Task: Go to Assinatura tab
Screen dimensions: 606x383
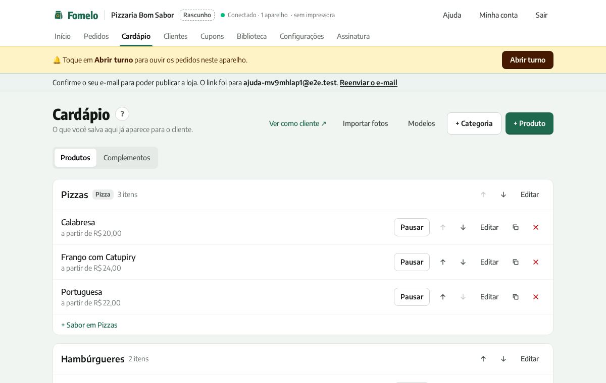Action: pos(353,36)
